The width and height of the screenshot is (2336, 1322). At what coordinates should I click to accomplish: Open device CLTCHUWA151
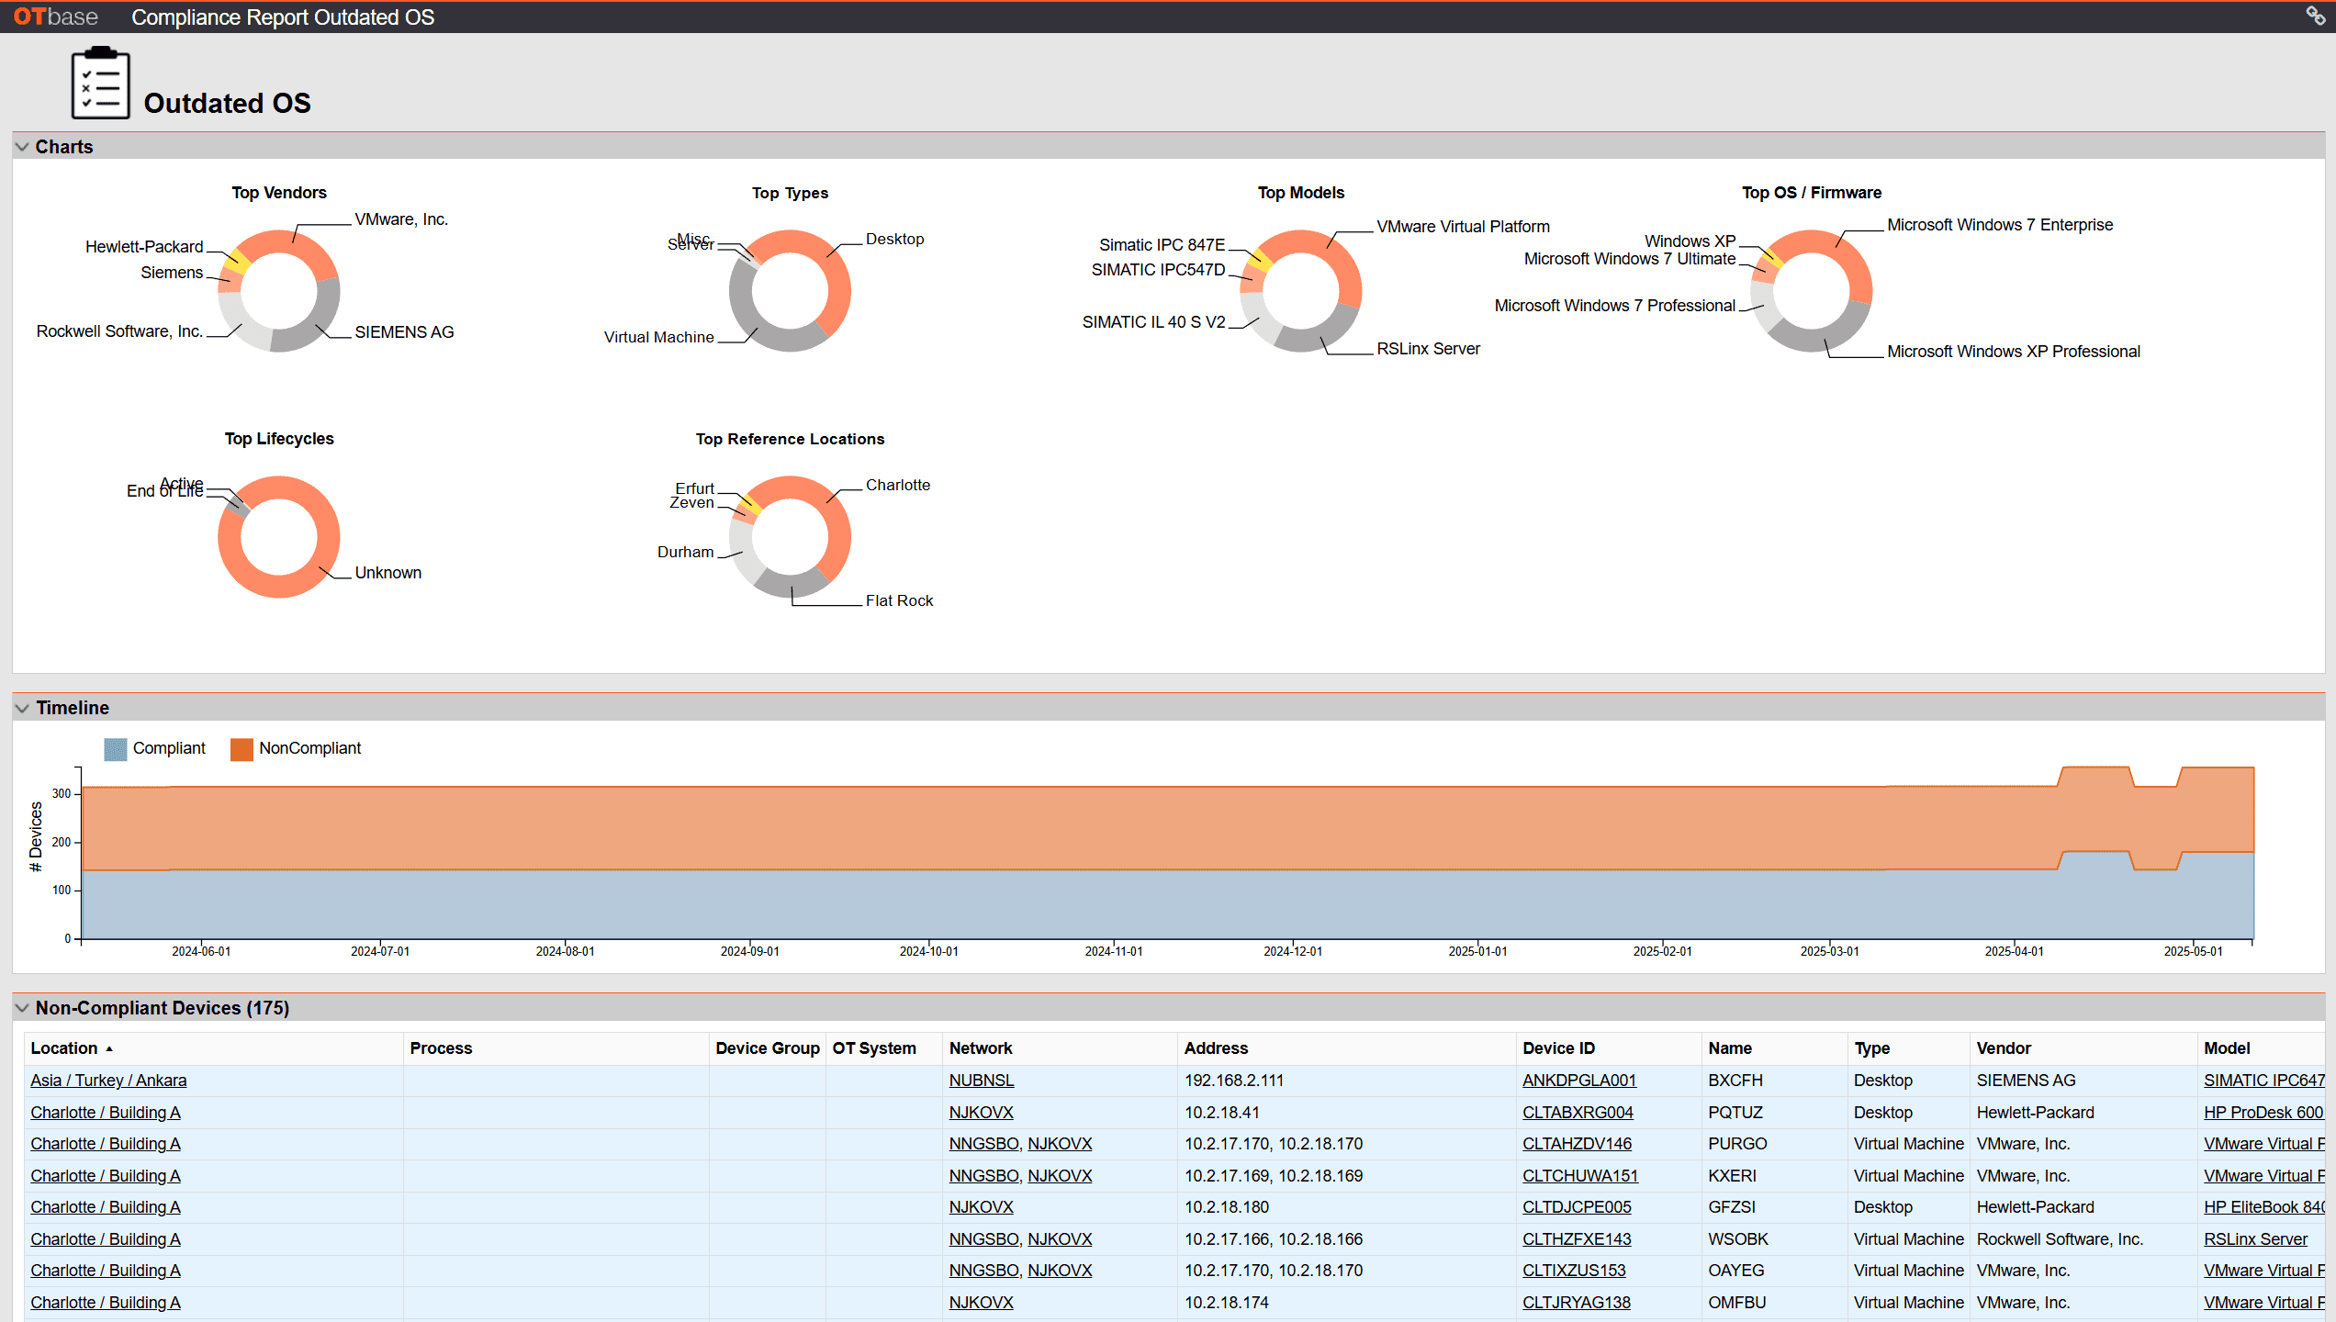click(1580, 1176)
